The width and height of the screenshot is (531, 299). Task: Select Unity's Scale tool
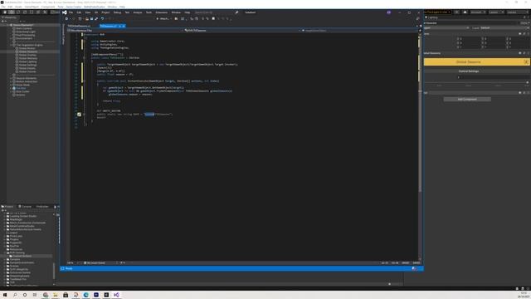pyautogui.click(x=25, y=12)
